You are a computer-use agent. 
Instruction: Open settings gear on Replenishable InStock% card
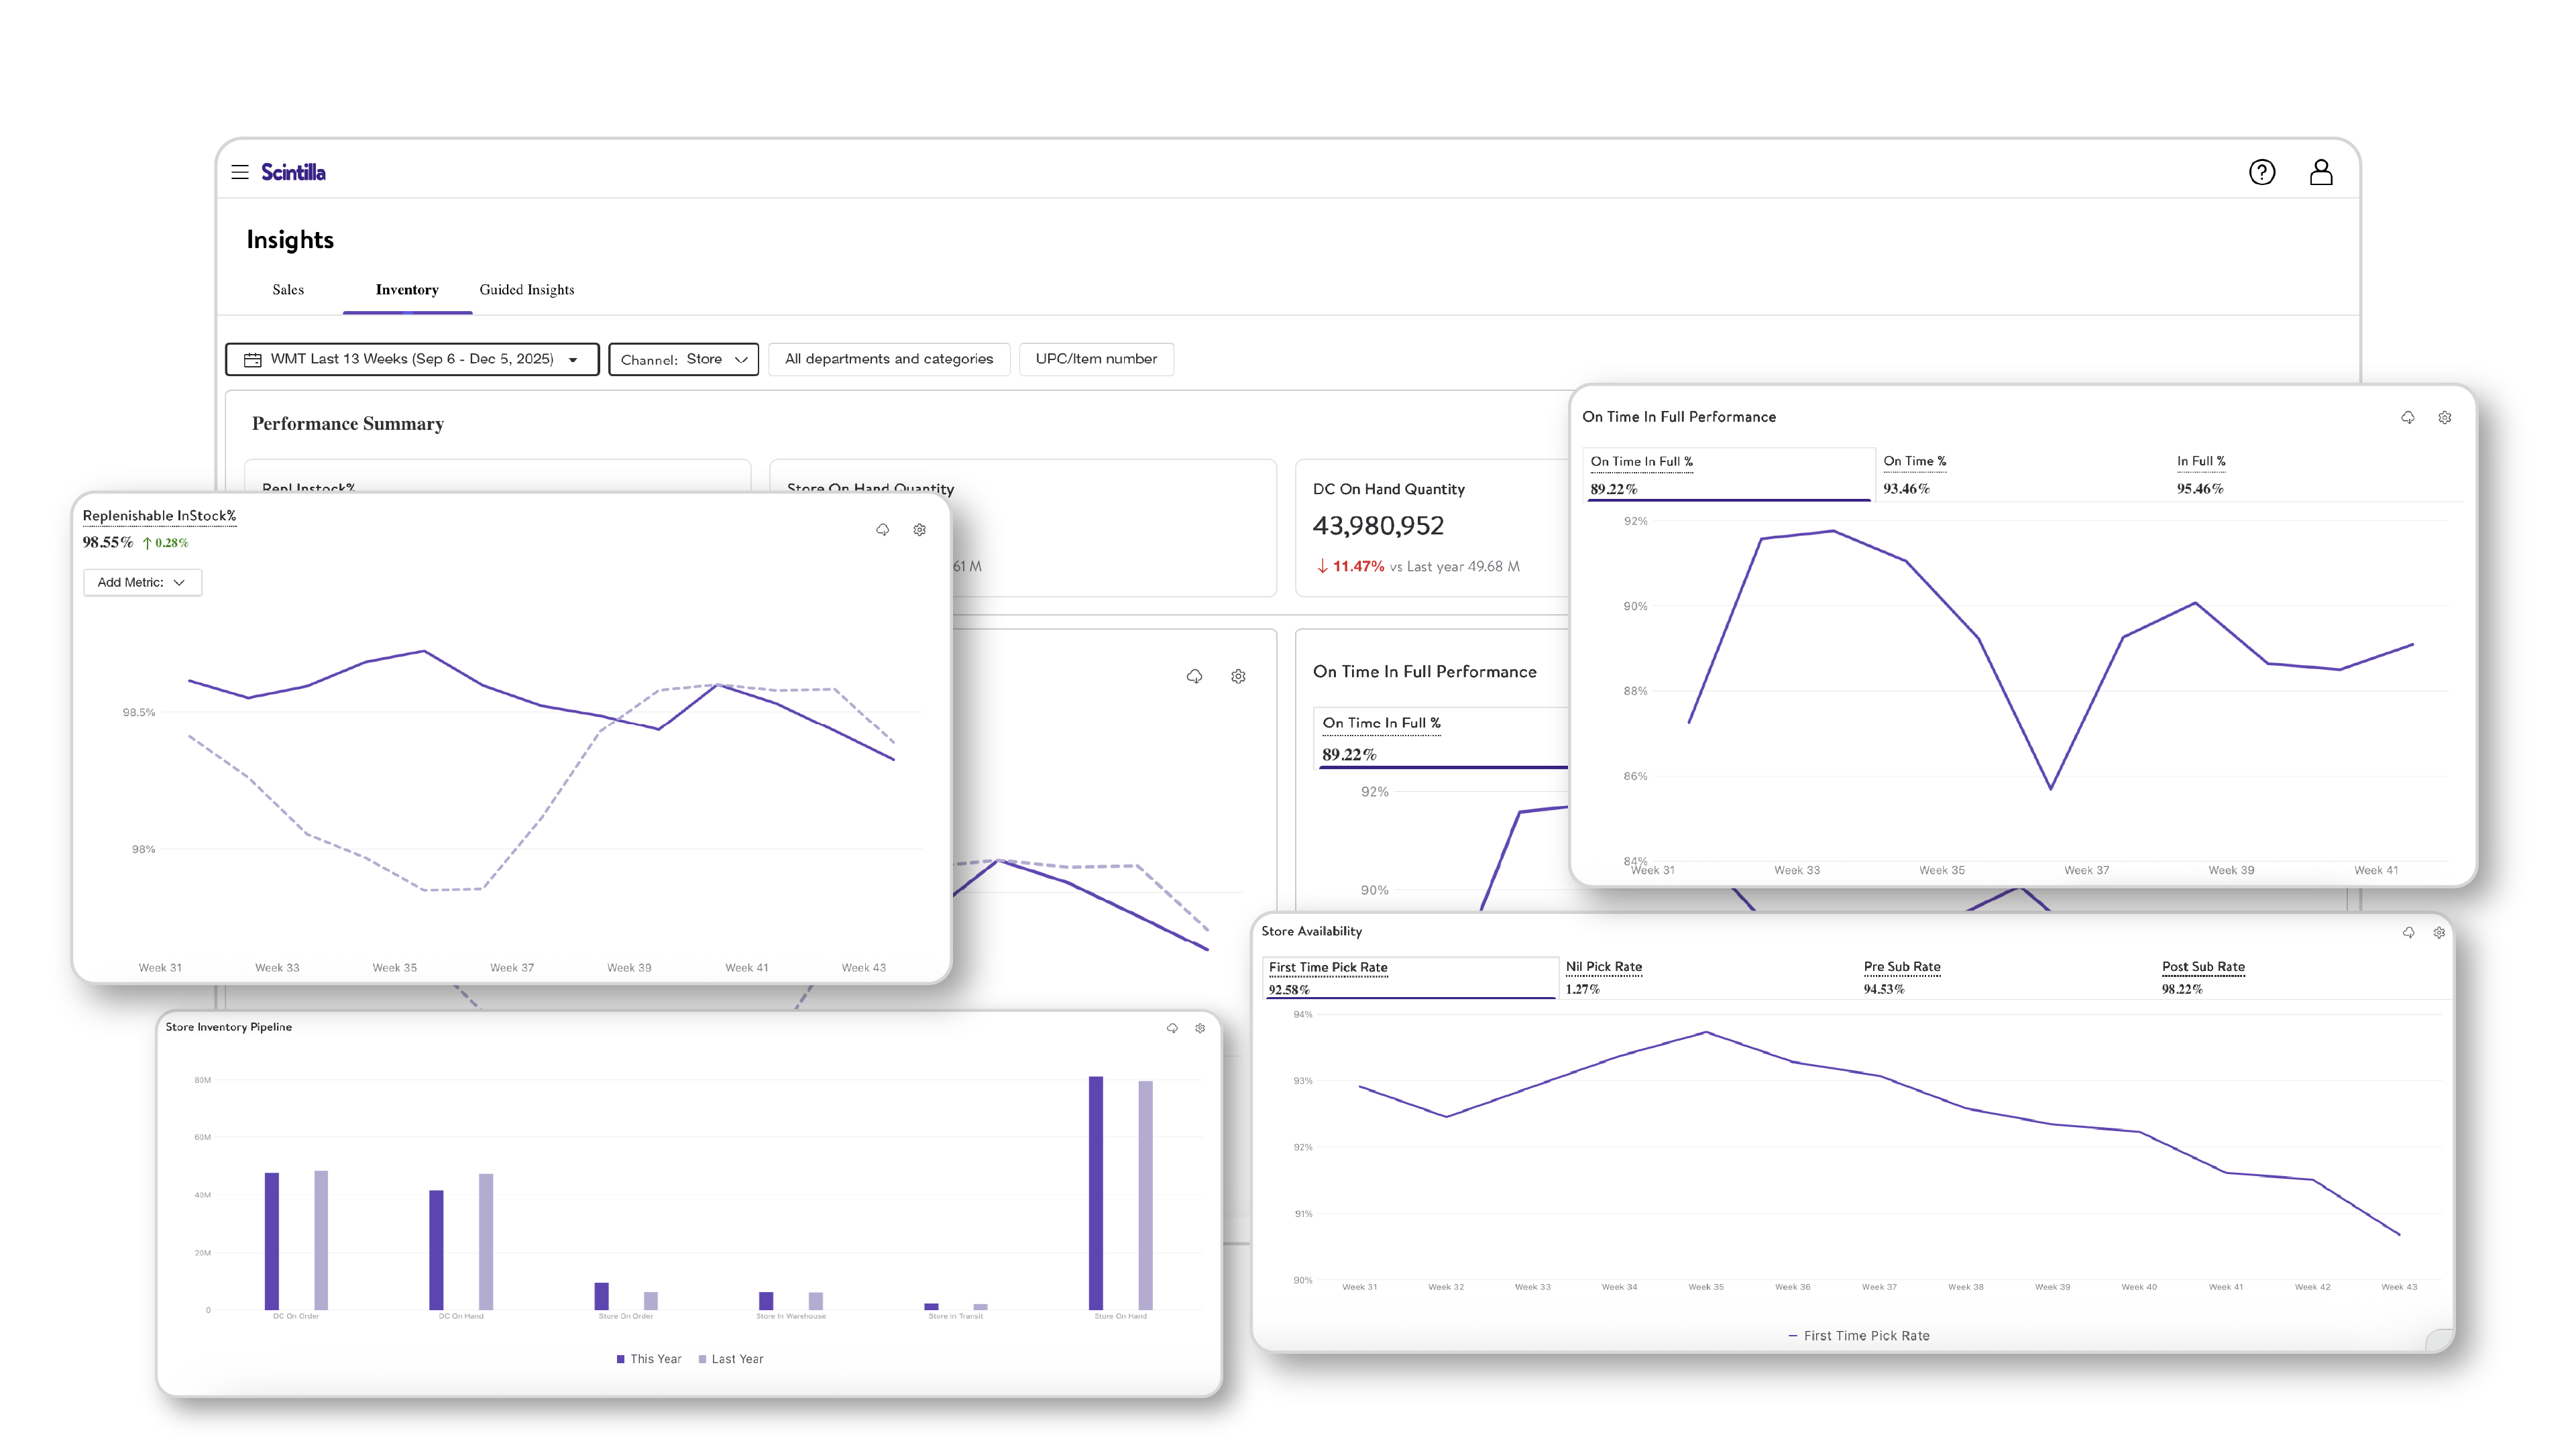pyautogui.click(x=920, y=530)
